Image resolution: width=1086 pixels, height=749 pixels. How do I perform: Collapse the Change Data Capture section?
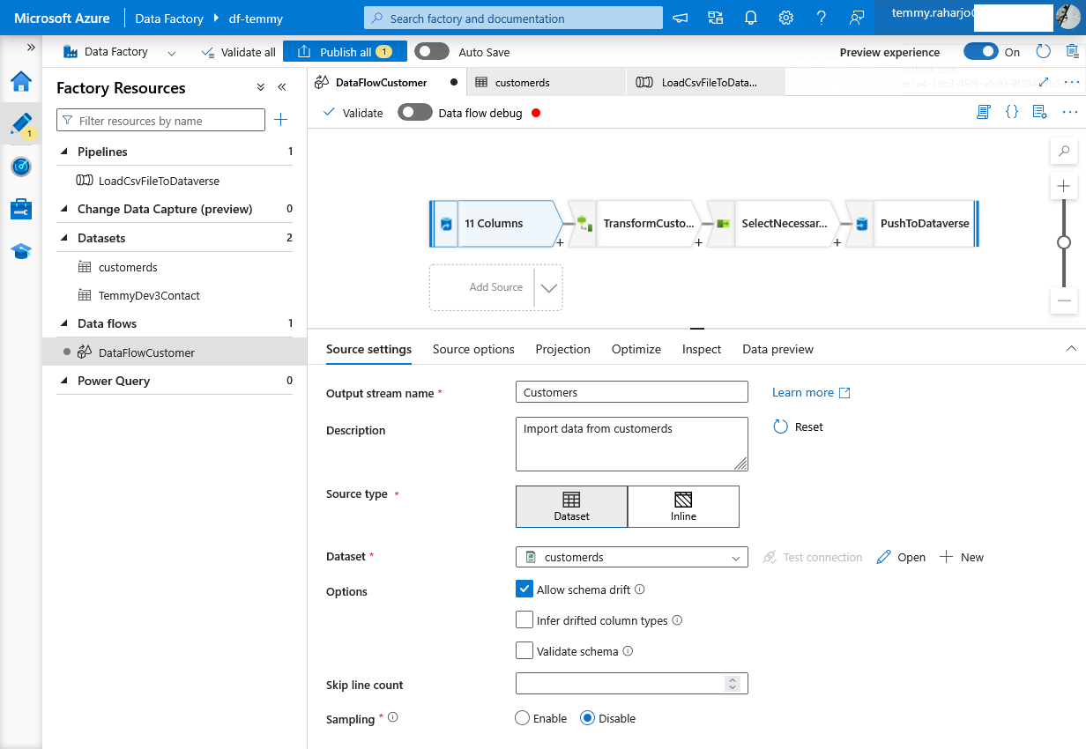coord(64,209)
